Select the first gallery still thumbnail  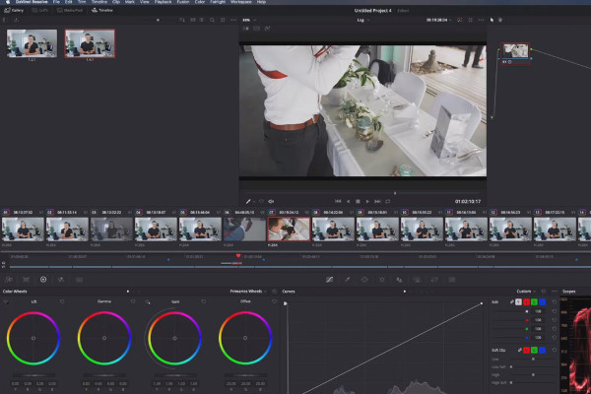point(33,43)
